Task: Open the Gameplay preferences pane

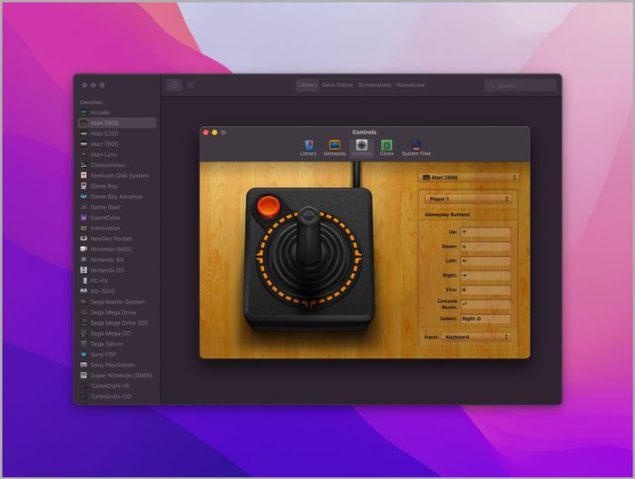Action: point(335,147)
